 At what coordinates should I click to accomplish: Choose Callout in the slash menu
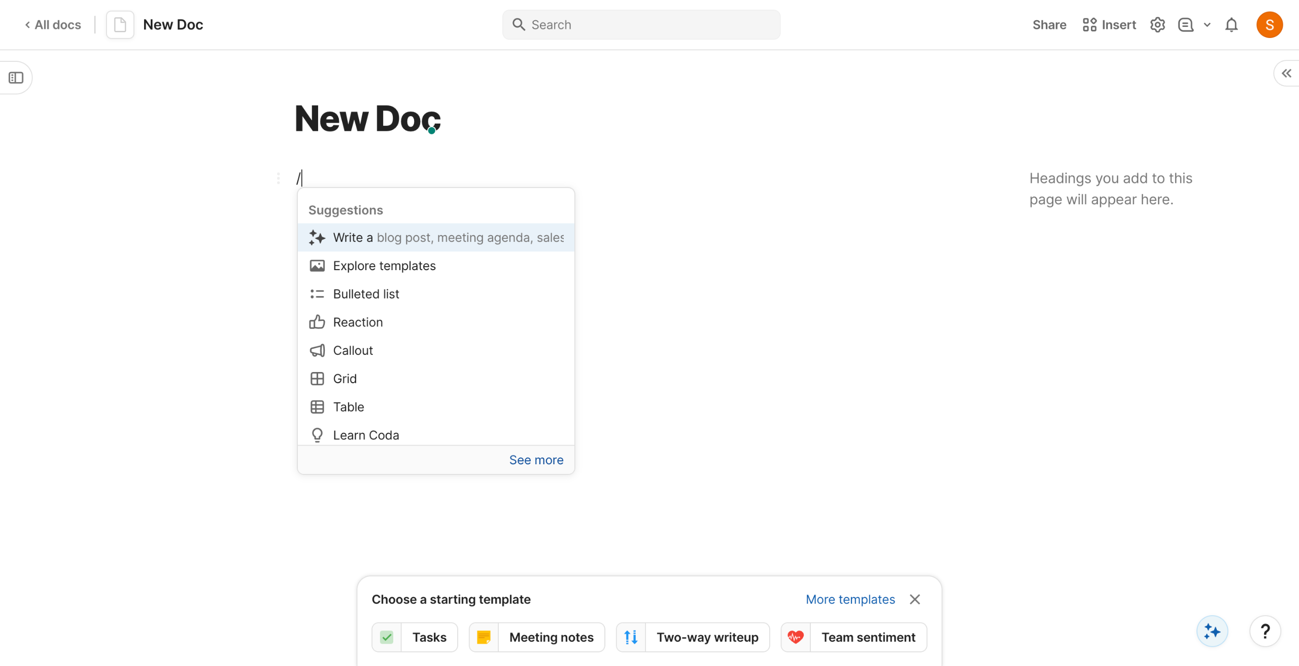pos(353,350)
